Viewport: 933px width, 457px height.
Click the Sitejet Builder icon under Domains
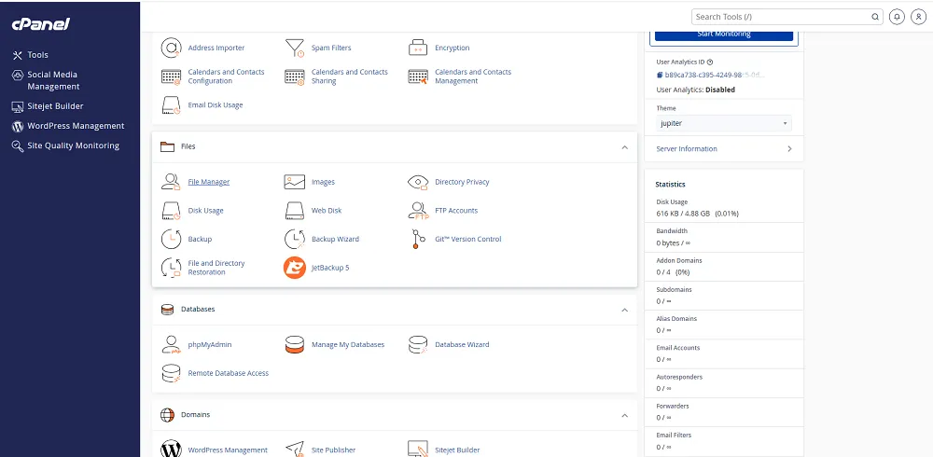click(418, 450)
